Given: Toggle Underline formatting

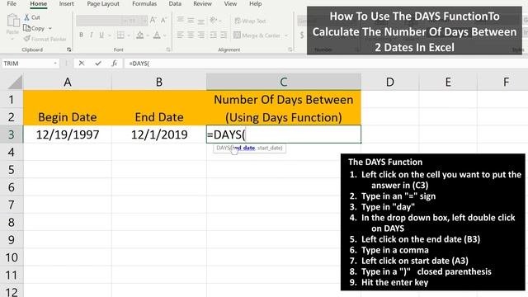Looking at the screenshot, I should [101, 35].
